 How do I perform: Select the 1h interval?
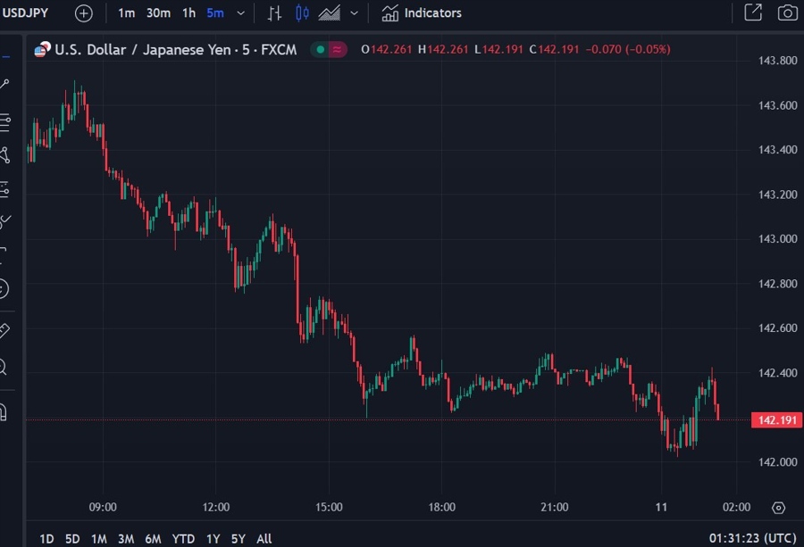coord(188,13)
